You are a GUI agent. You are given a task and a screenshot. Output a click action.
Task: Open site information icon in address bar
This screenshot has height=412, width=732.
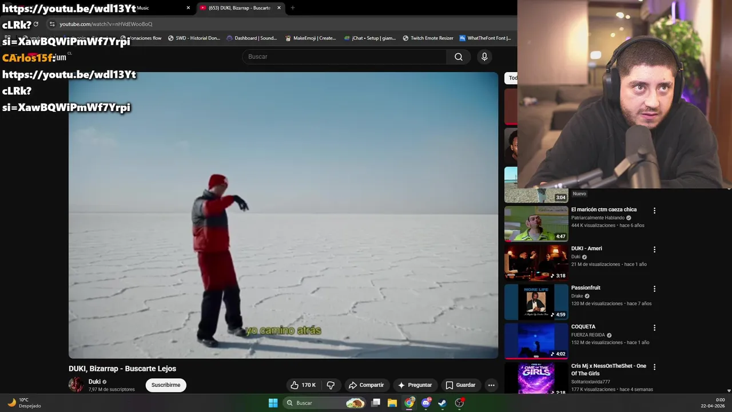[x=52, y=24]
